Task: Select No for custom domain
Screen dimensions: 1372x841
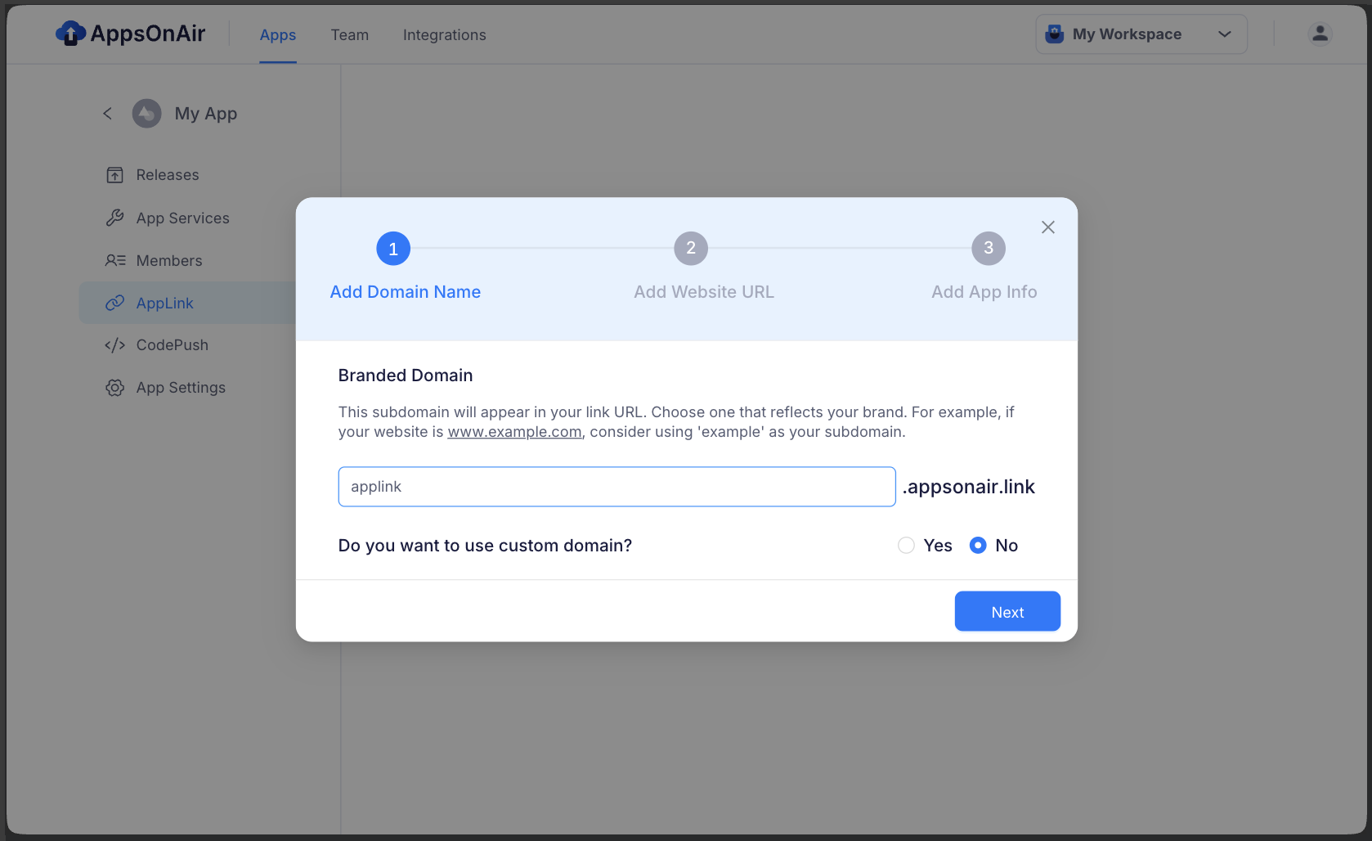Action: 978,546
